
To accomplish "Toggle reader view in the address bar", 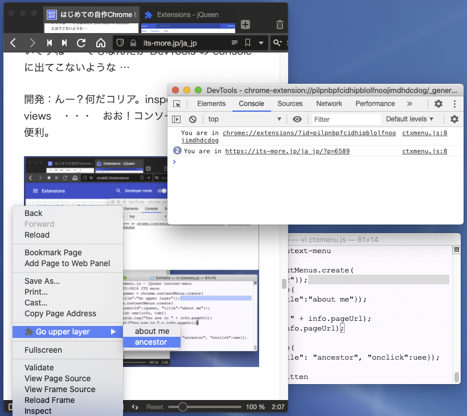I will 234,43.
